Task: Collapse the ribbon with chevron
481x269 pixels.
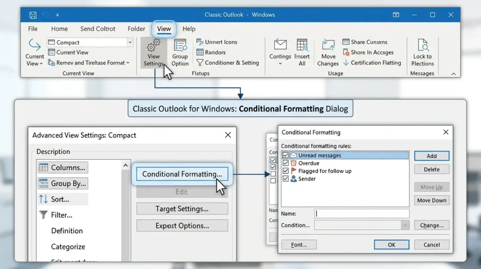Action: pos(454,74)
